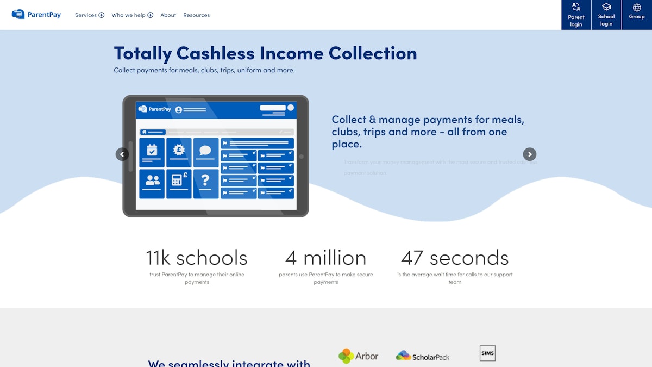
Task: Click "parents use ParentPay to make secure payments" text
Action: click(x=326, y=278)
